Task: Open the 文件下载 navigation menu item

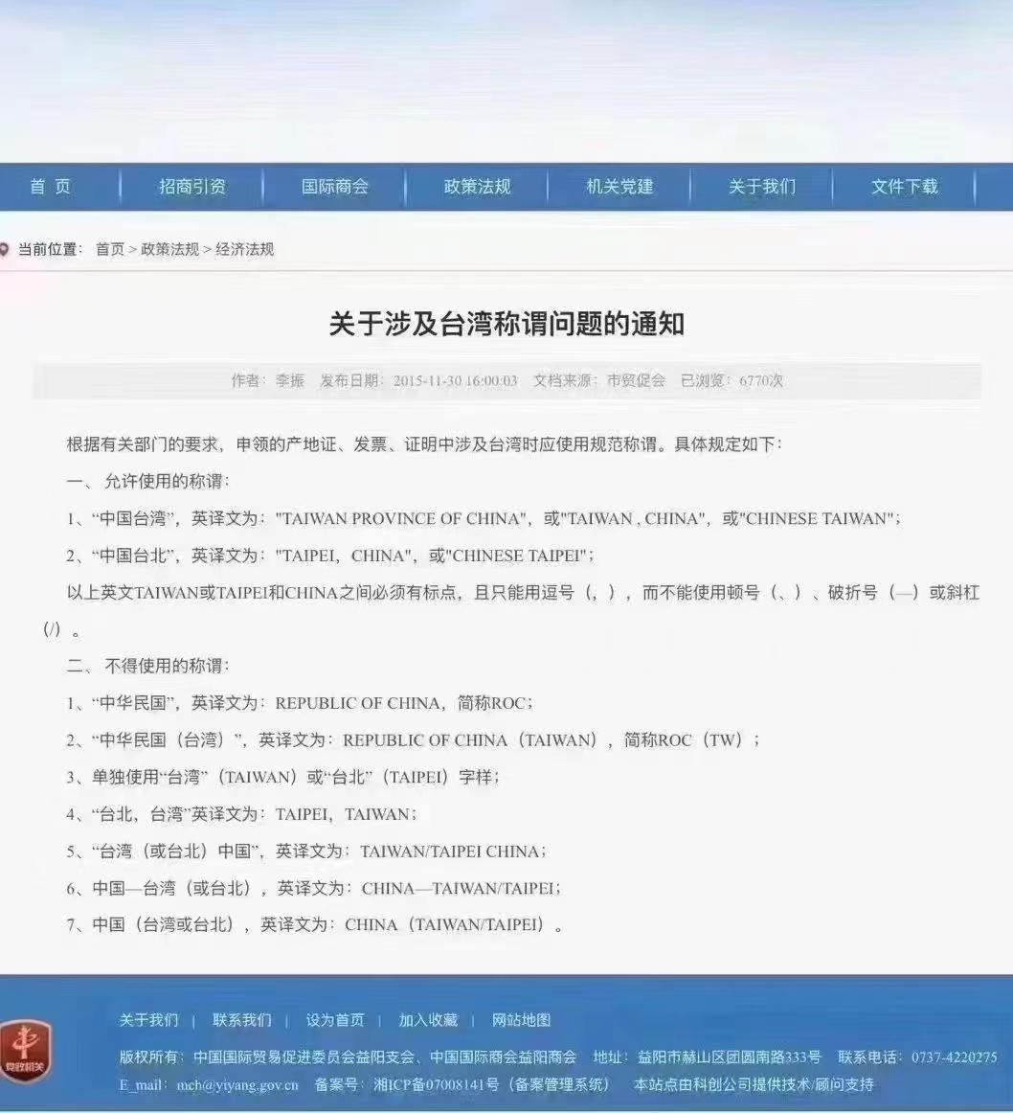Action: click(904, 188)
